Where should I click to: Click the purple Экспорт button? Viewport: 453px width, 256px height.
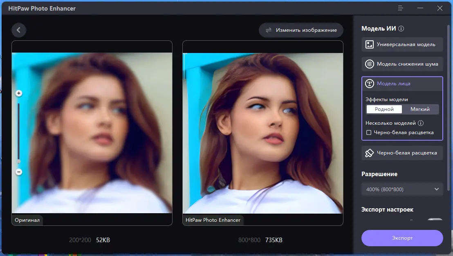coord(402,238)
